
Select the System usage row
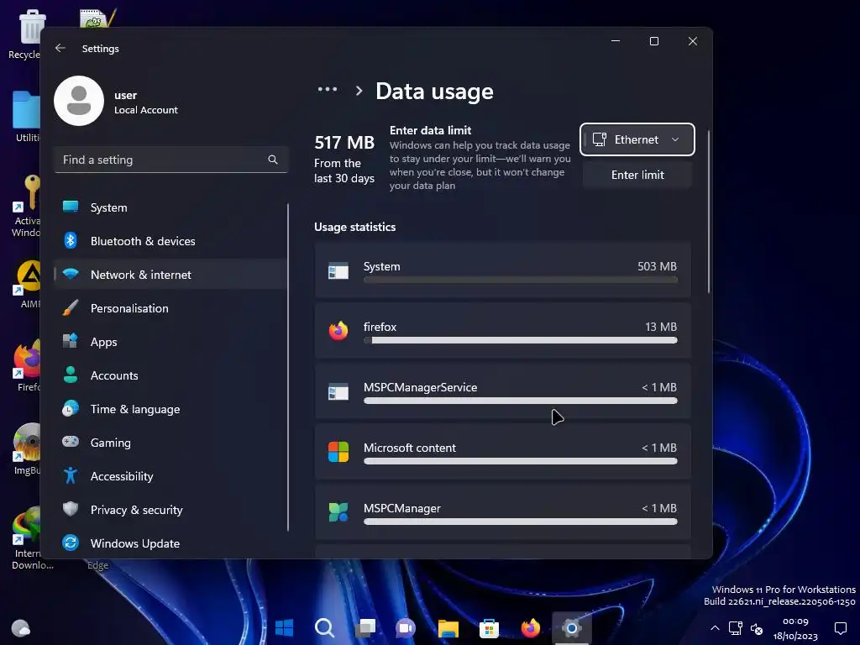click(x=502, y=270)
